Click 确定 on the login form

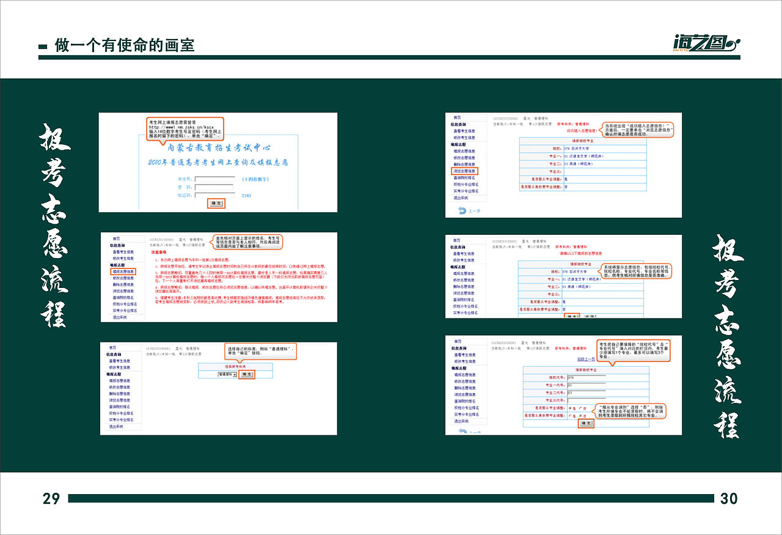(216, 203)
